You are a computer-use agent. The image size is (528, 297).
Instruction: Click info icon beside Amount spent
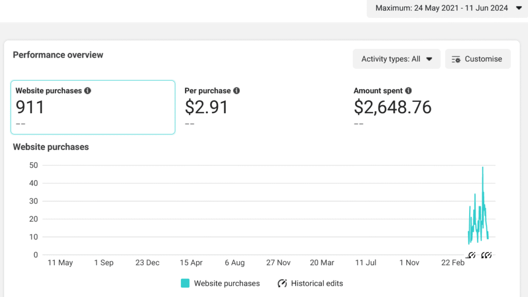pyautogui.click(x=408, y=91)
